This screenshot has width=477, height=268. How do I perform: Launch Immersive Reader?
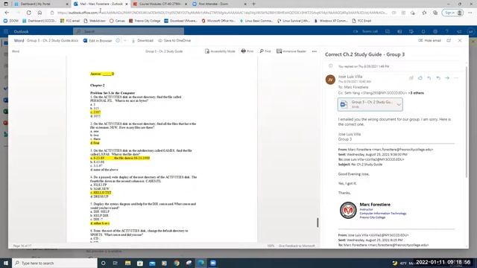(291, 51)
